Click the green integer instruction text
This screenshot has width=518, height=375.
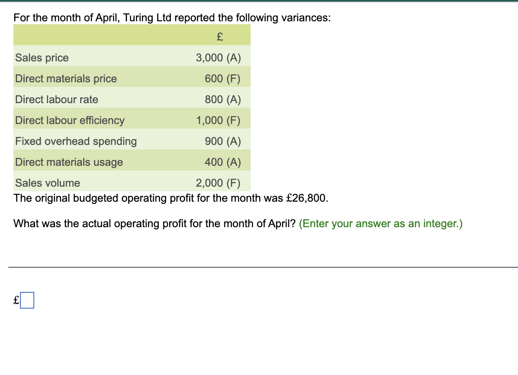381,223
